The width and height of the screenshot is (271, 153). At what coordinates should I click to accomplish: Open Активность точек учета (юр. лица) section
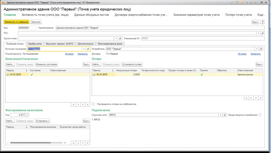45,15
